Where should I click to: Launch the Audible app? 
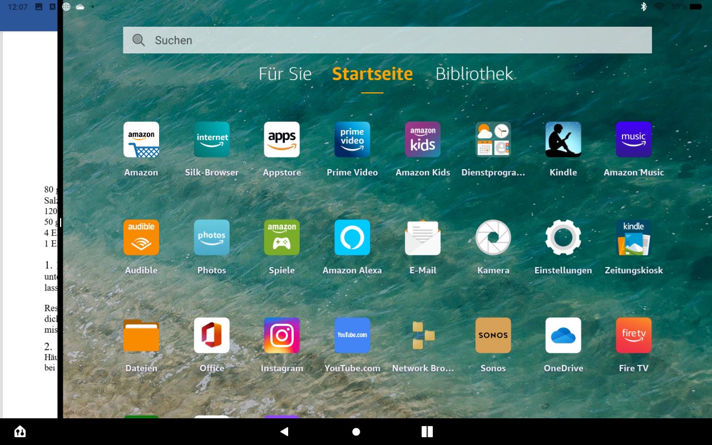pos(141,238)
